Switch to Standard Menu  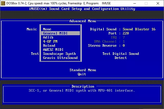click(x=83, y=70)
